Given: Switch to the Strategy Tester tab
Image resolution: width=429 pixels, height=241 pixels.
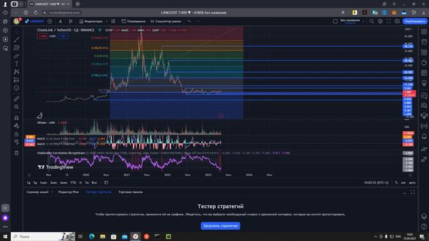Looking at the screenshot, I should tap(99, 192).
